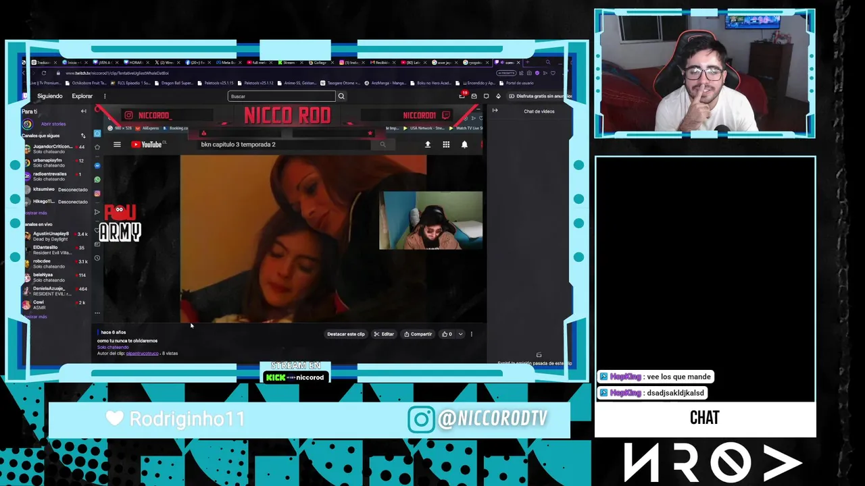Open the YouTube notifications bell
Screen dimensions: 865x486
[x=464, y=144]
